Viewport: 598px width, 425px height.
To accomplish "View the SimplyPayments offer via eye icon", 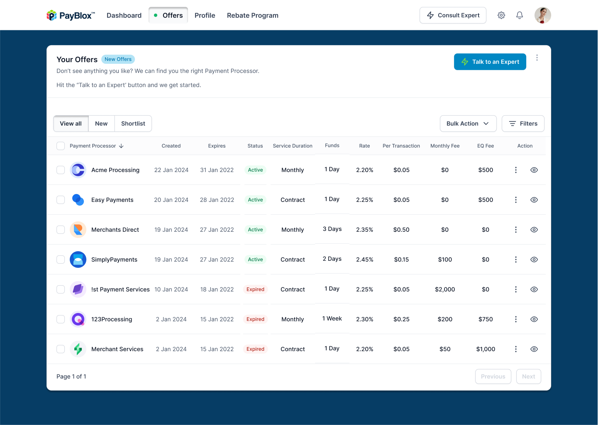I will 534,260.
